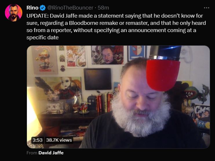Screen dimensions: 215x161
Task: Click the 38.7K views counter
Action: 59,140
